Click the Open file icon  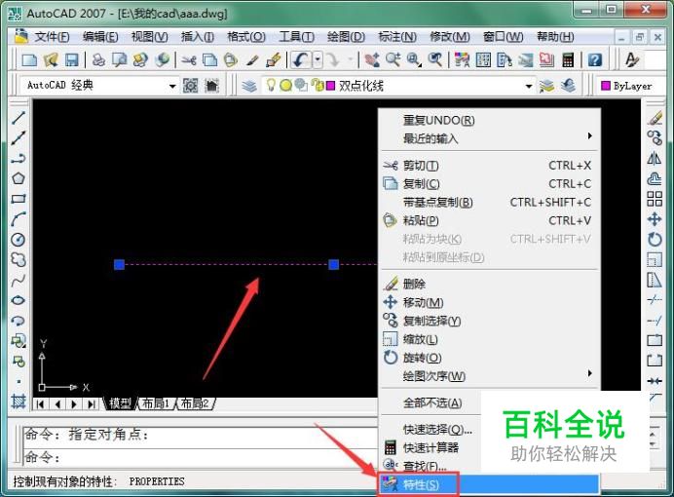pyautogui.click(x=51, y=59)
